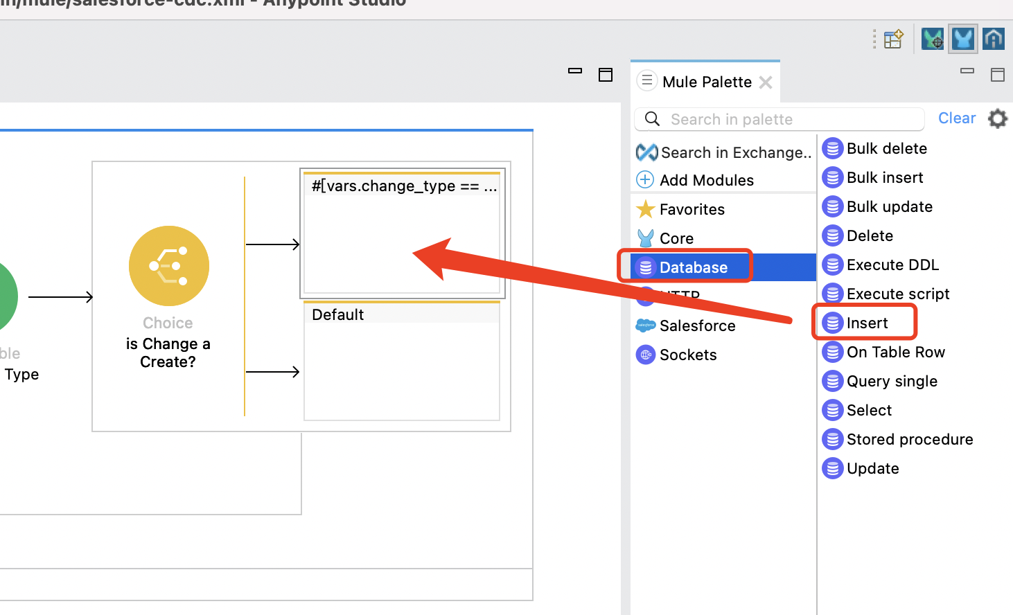Image resolution: width=1013 pixels, height=615 pixels.
Task: Click the Choice router icon in flow
Action: click(x=168, y=266)
